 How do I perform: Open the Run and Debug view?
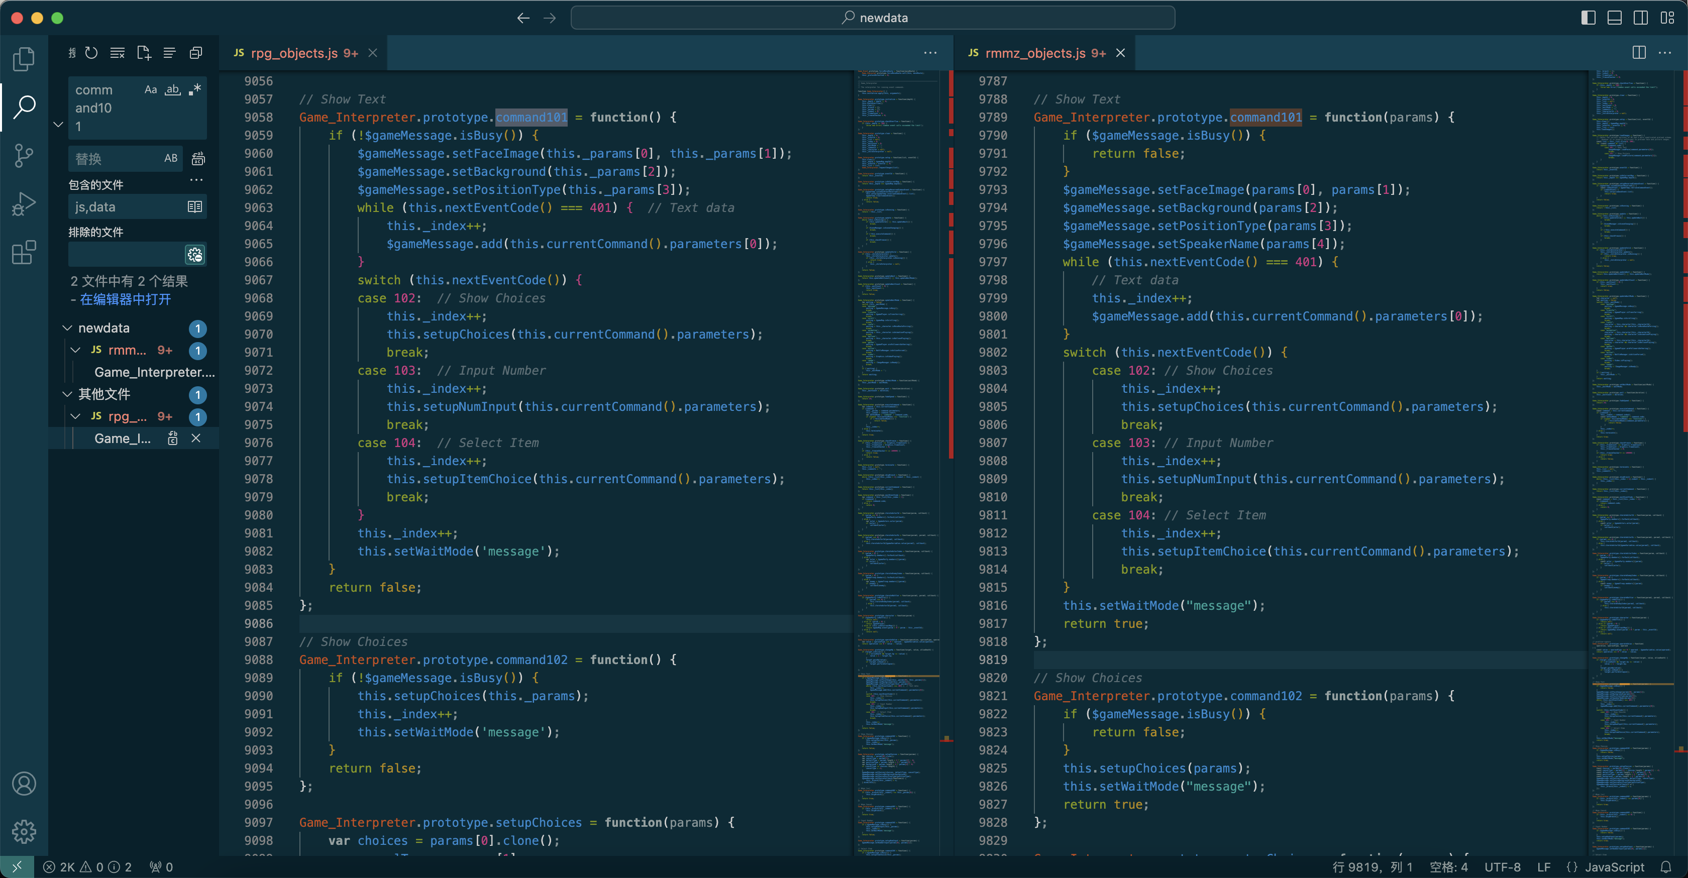pos(24,204)
